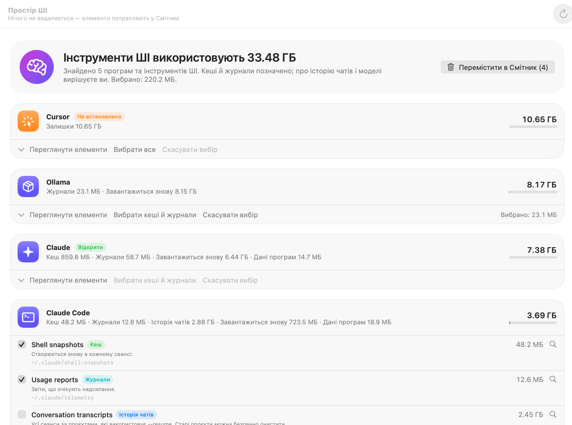572x425 pixels.
Task: Click Скасувати вибір in Ollama card
Action: [x=230, y=215]
